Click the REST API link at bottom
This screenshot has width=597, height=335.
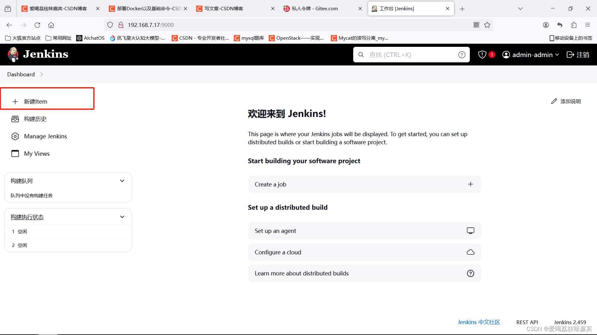pyautogui.click(x=526, y=322)
